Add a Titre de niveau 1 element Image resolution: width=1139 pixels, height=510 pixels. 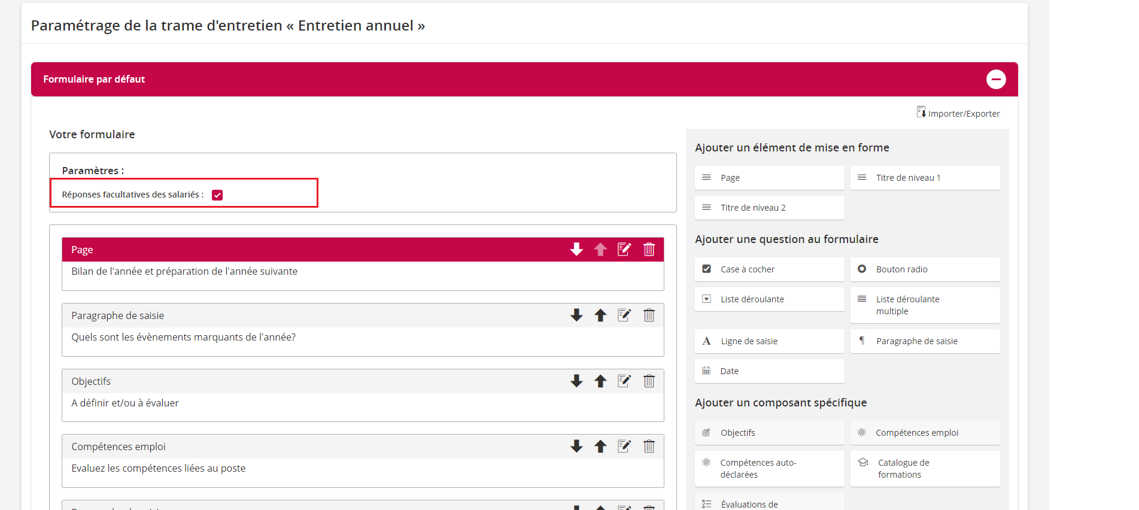[925, 178]
